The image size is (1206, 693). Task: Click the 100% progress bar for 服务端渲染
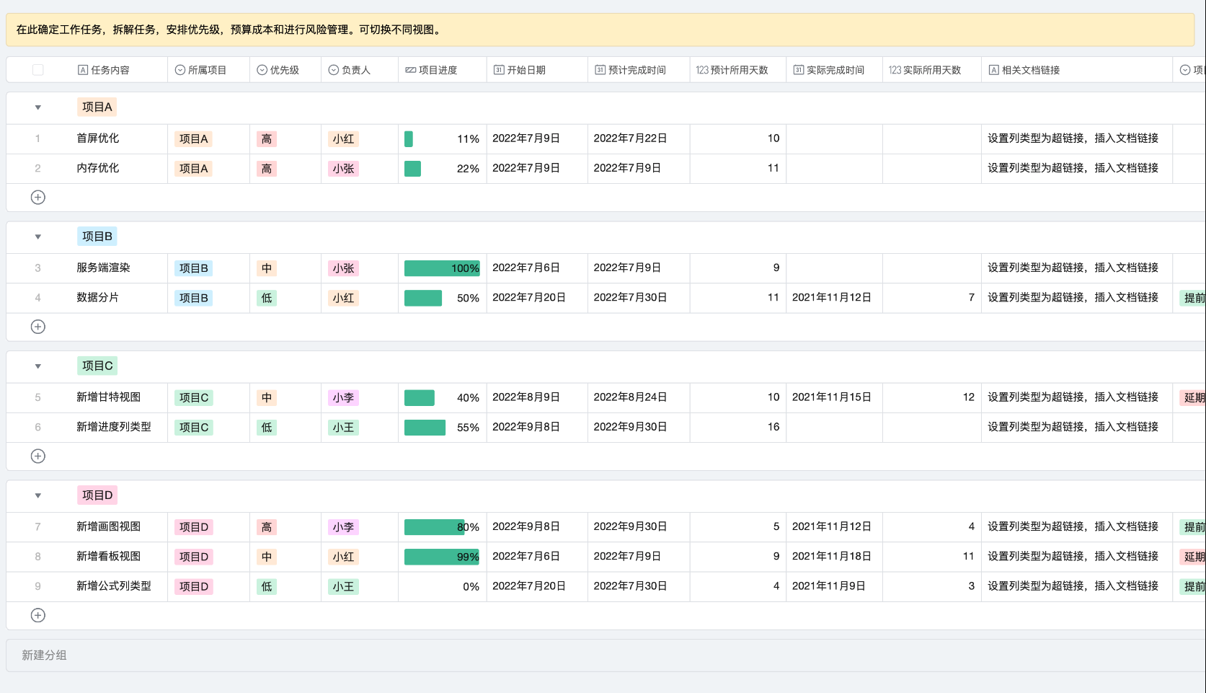(x=442, y=268)
